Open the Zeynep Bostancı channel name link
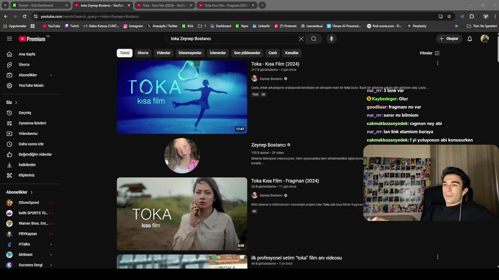Screen dimensions: 499x280 (269, 145)
